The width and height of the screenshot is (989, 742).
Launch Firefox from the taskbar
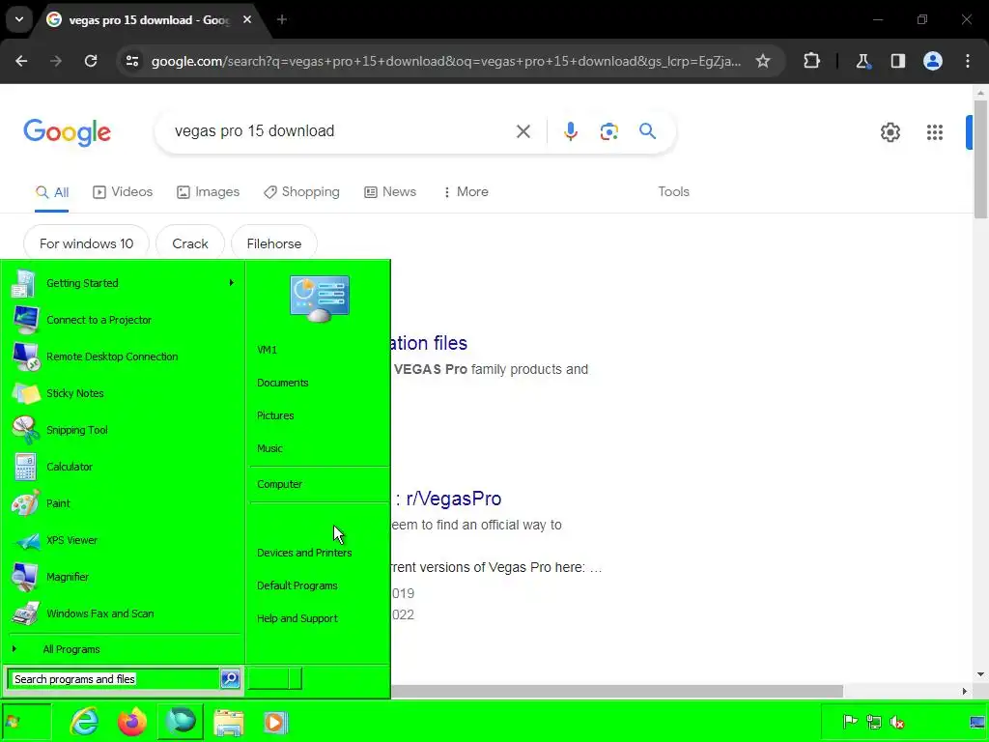point(131,722)
